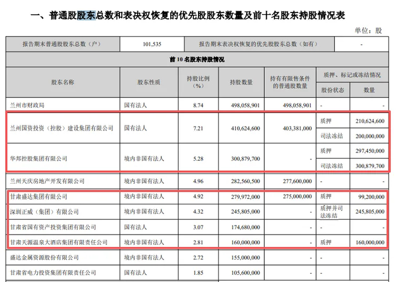The width and height of the screenshot is (396, 282).
Task: Click the 5.28 ratio cell
Action: pos(198,159)
